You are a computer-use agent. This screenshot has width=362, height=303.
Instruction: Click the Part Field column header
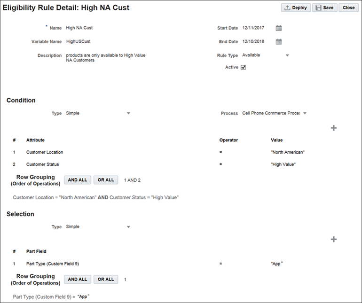[x=36, y=251]
